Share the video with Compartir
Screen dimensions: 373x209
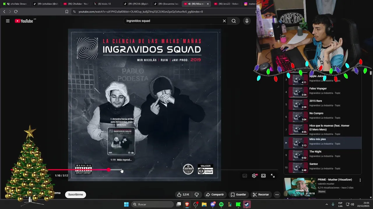215,194
